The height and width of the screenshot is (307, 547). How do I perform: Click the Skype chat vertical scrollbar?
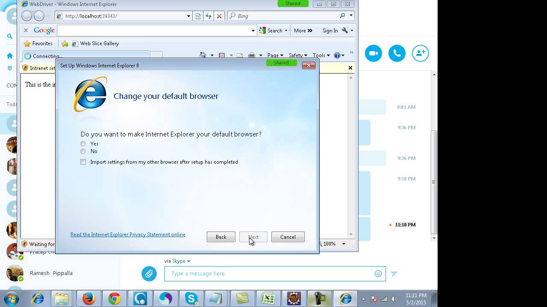coord(434,182)
